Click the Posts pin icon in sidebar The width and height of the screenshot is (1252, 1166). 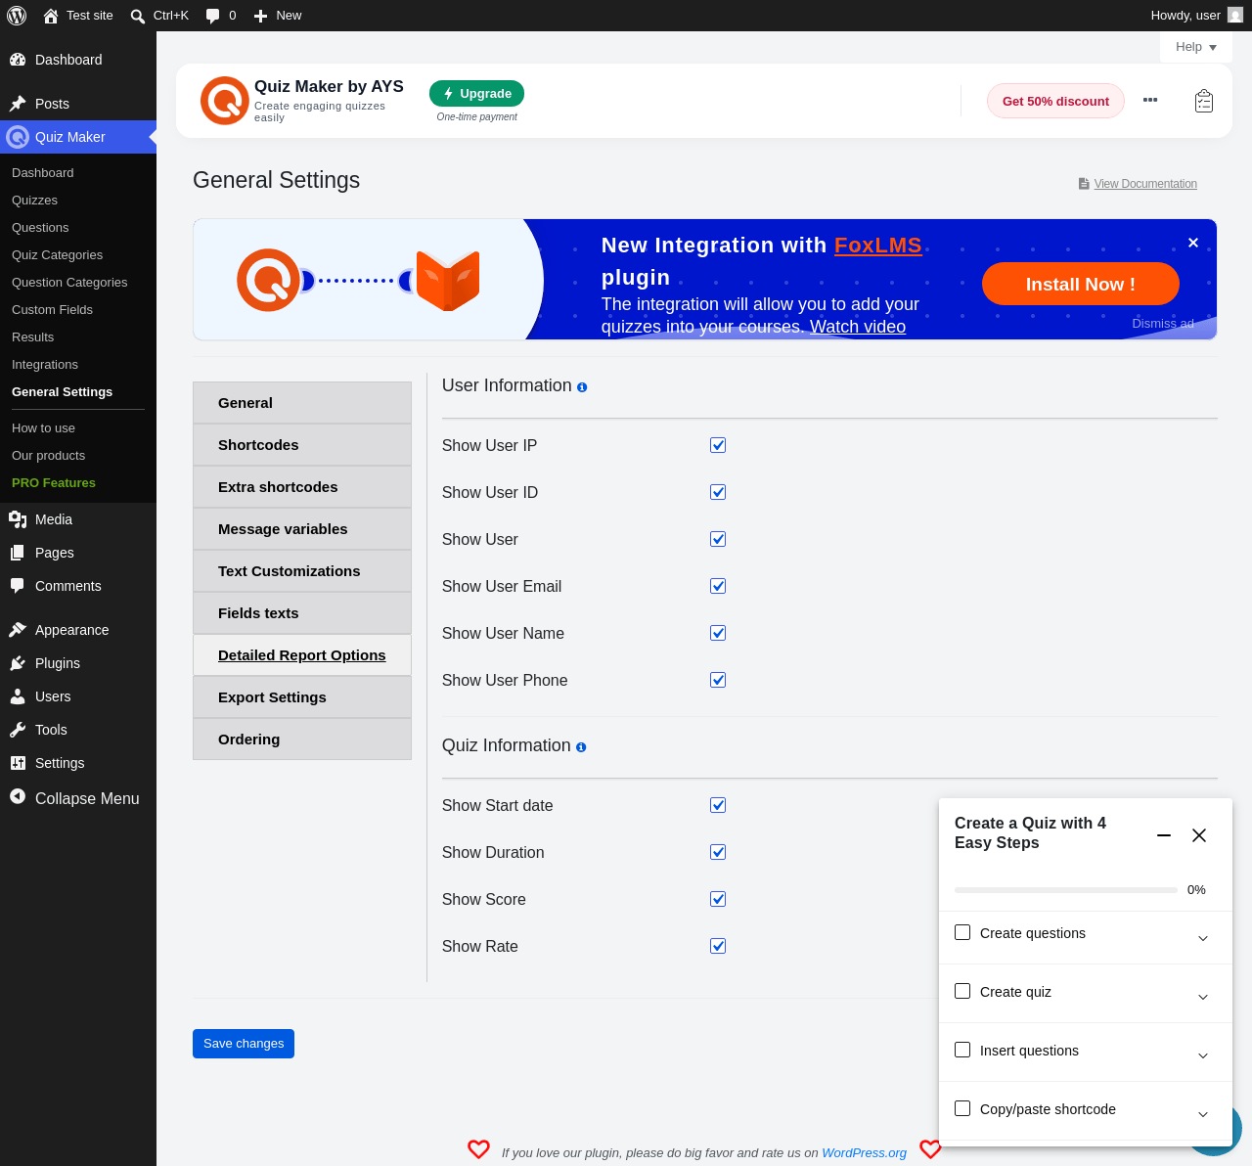[x=18, y=104]
